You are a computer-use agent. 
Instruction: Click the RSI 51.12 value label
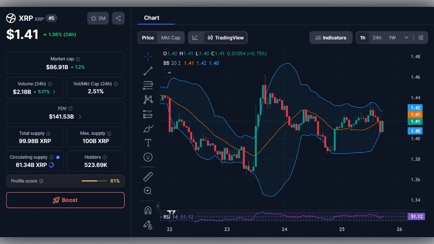pos(416,216)
